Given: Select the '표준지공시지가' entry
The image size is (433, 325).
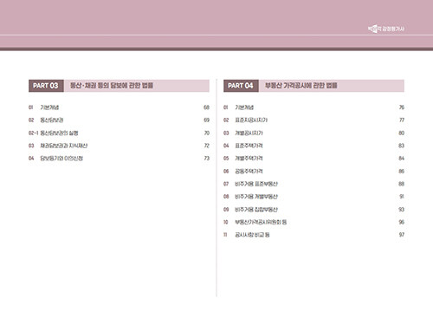Looking at the screenshot, I should (251, 120).
